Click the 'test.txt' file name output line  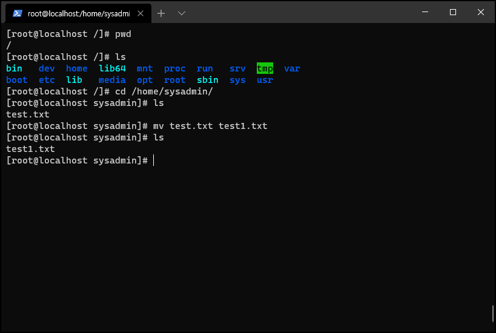pyautogui.click(x=28, y=114)
